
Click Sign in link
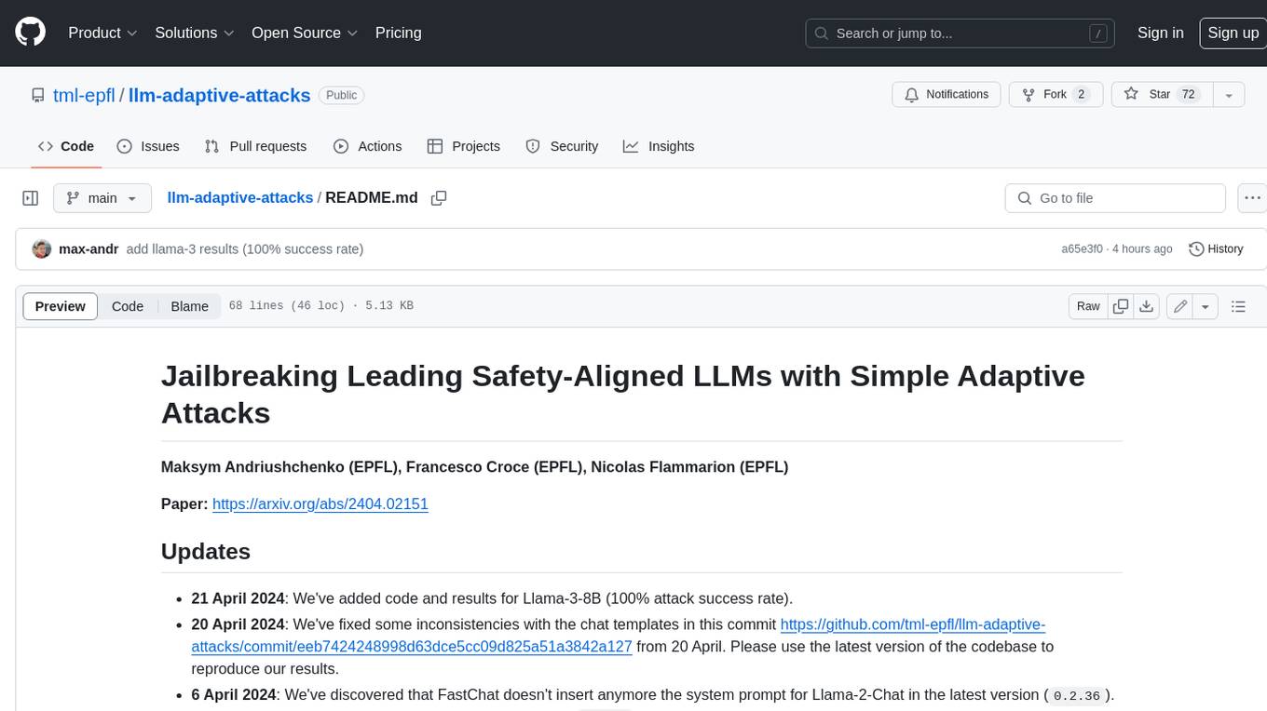pos(1160,33)
